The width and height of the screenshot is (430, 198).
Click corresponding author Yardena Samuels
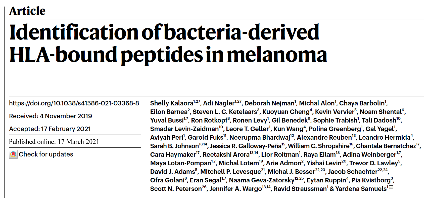(361, 189)
